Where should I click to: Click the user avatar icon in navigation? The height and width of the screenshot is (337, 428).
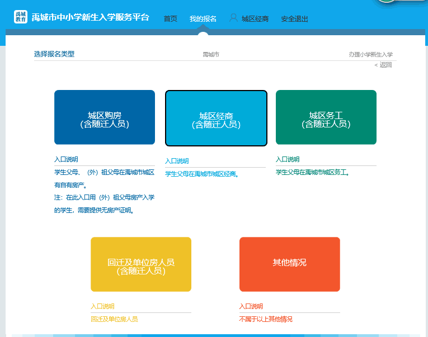[x=233, y=18]
